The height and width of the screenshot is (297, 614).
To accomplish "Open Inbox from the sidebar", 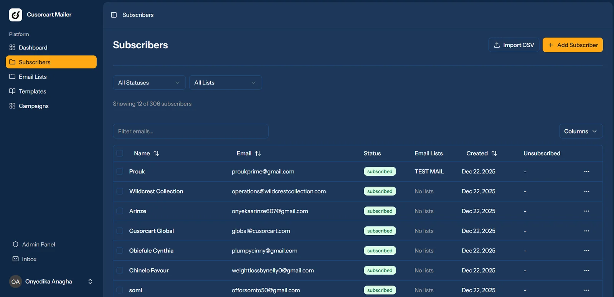I will coord(51,259).
